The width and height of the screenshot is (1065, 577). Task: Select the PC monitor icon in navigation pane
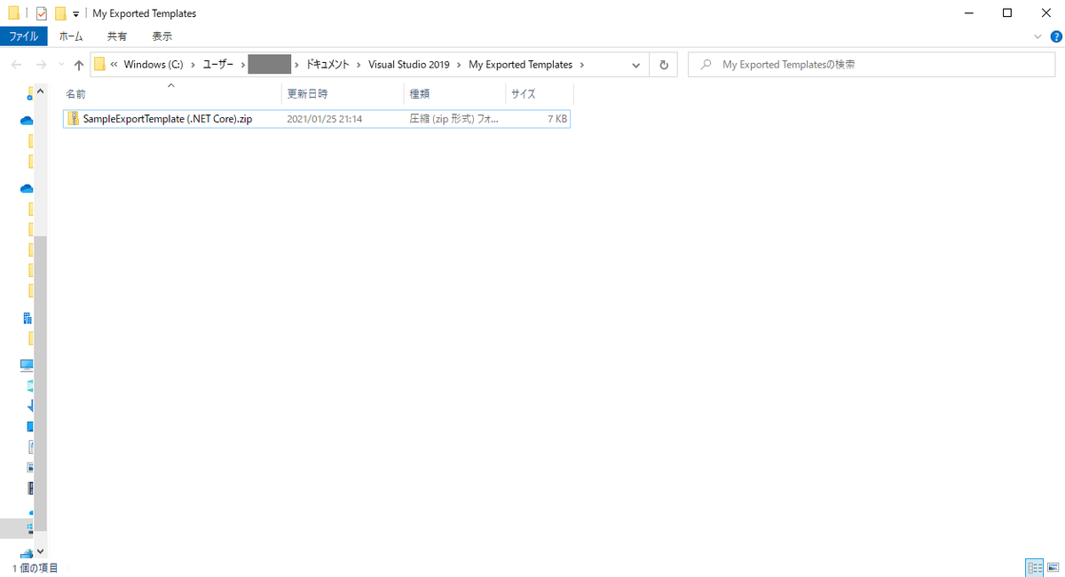[27, 365]
